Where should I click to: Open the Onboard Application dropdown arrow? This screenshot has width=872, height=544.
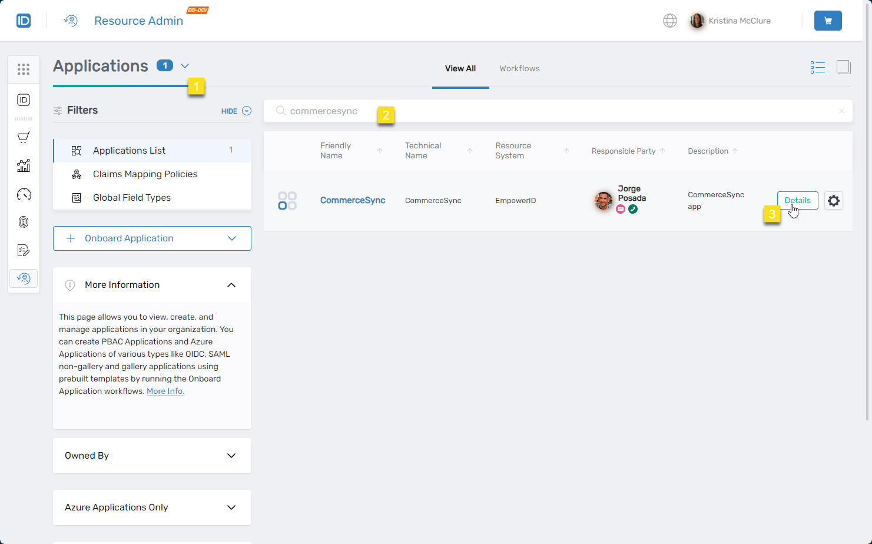pyautogui.click(x=231, y=238)
